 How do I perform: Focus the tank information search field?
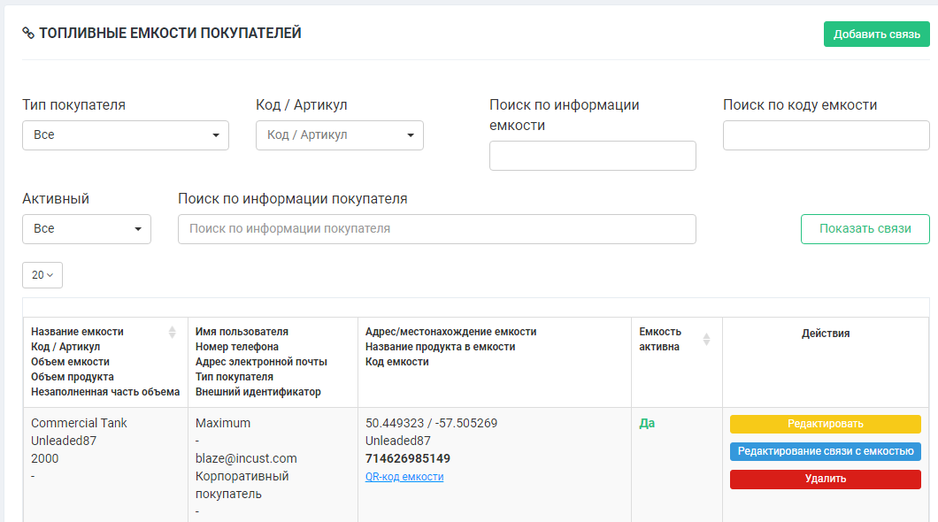pyautogui.click(x=593, y=156)
